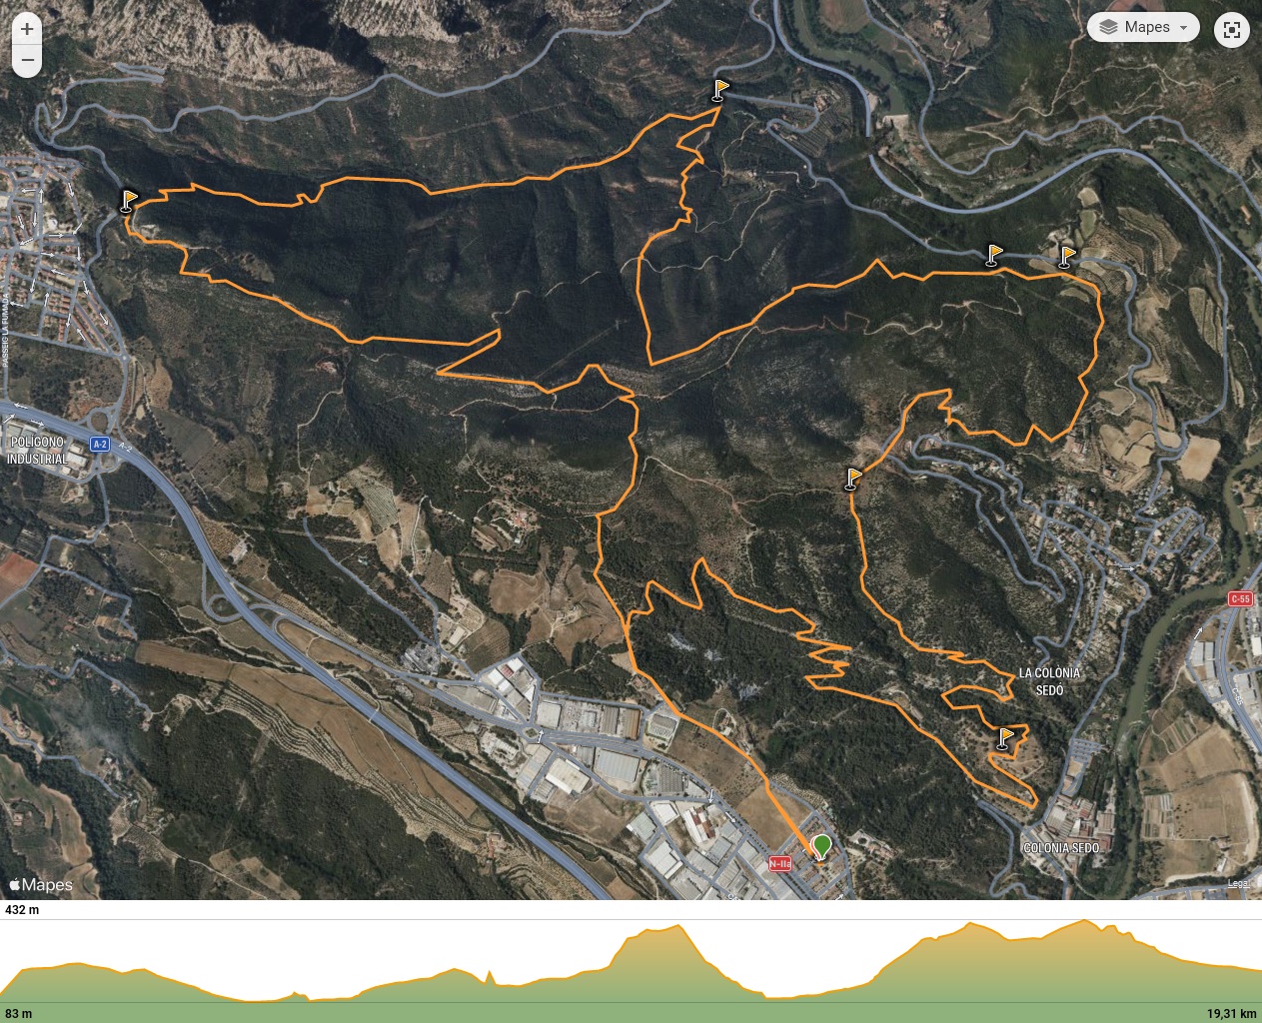Open the Legal link on map
This screenshot has width=1262, height=1023.
[1239, 884]
